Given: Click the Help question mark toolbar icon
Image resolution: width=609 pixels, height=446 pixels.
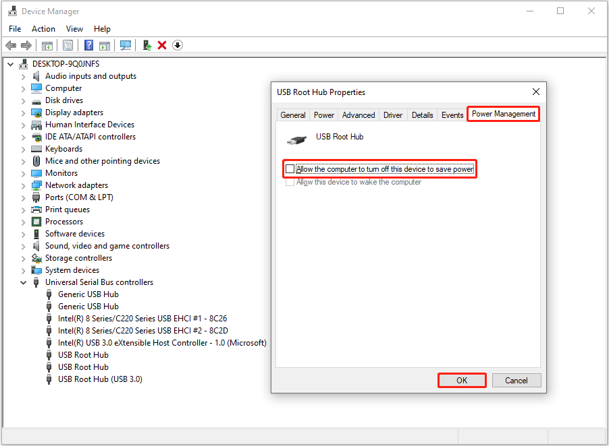Looking at the screenshot, I should coord(90,45).
